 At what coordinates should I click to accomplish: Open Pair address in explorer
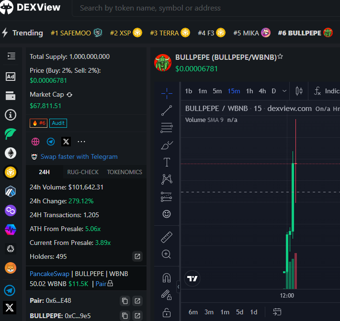[x=137, y=301]
